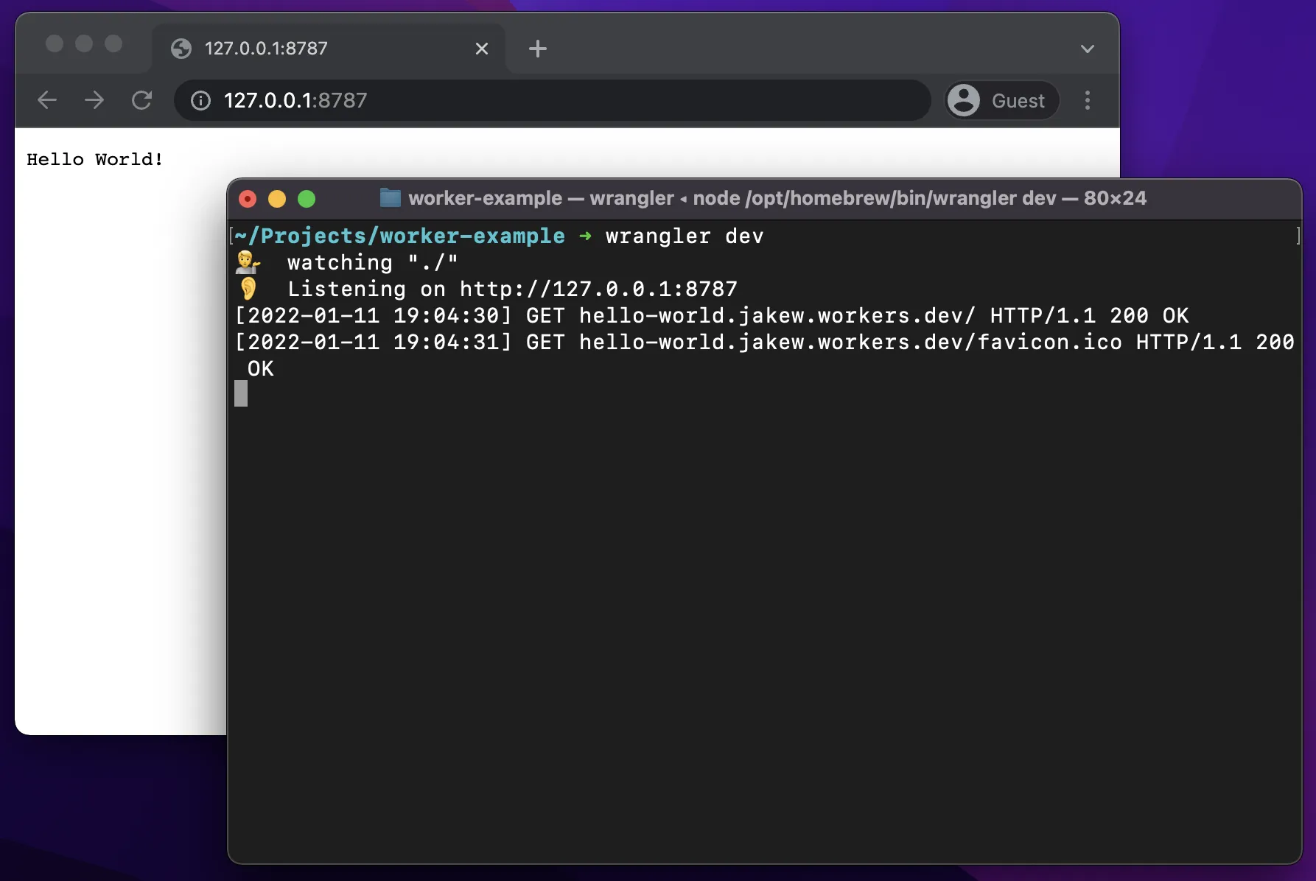
Task: Click the watching "./" line
Action: 373,263
